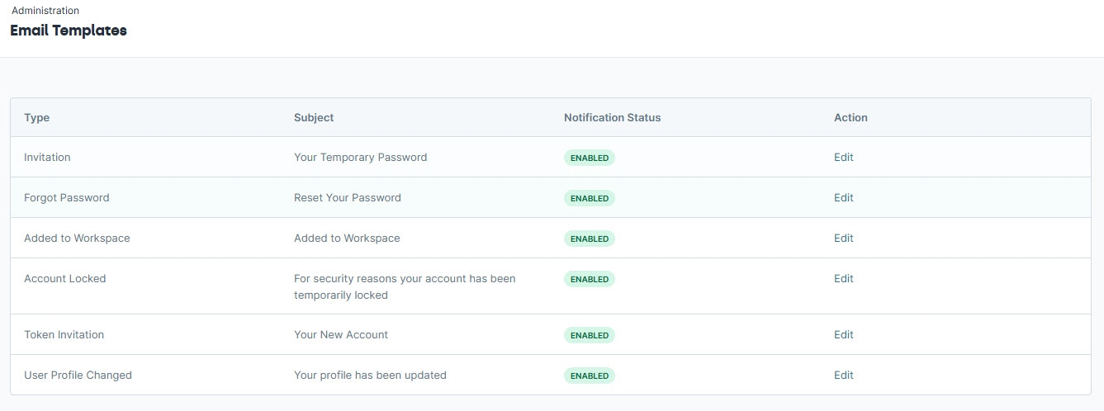
Task: Select the Account Locked type cell
Action: coord(64,278)
